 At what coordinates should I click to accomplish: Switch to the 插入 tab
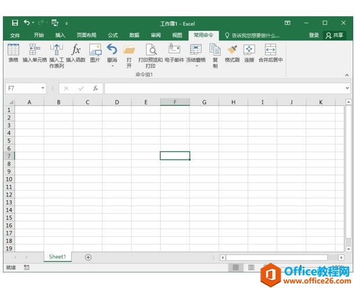tap(60, 35)
